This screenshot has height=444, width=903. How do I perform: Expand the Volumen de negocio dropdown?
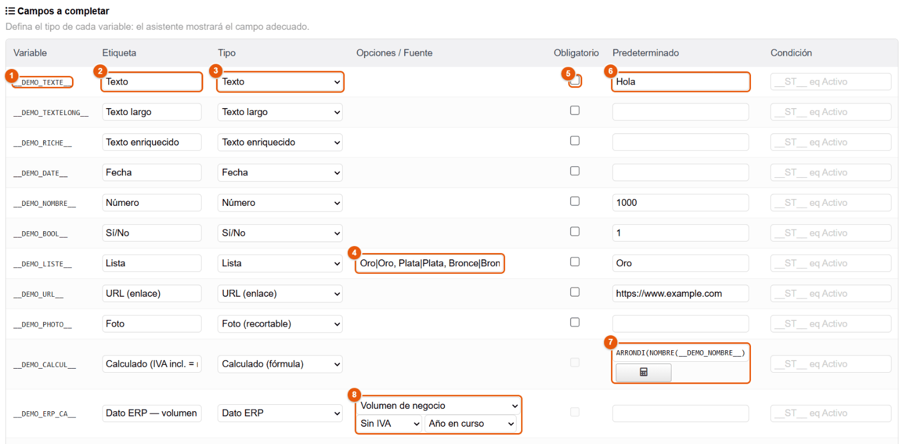(438, 406)
